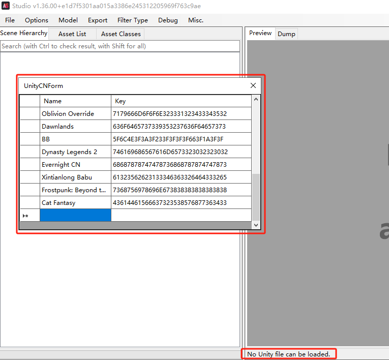Click key 636F6465737339353237636F64657373
The image size is (389, 360).
pos(181,126)
